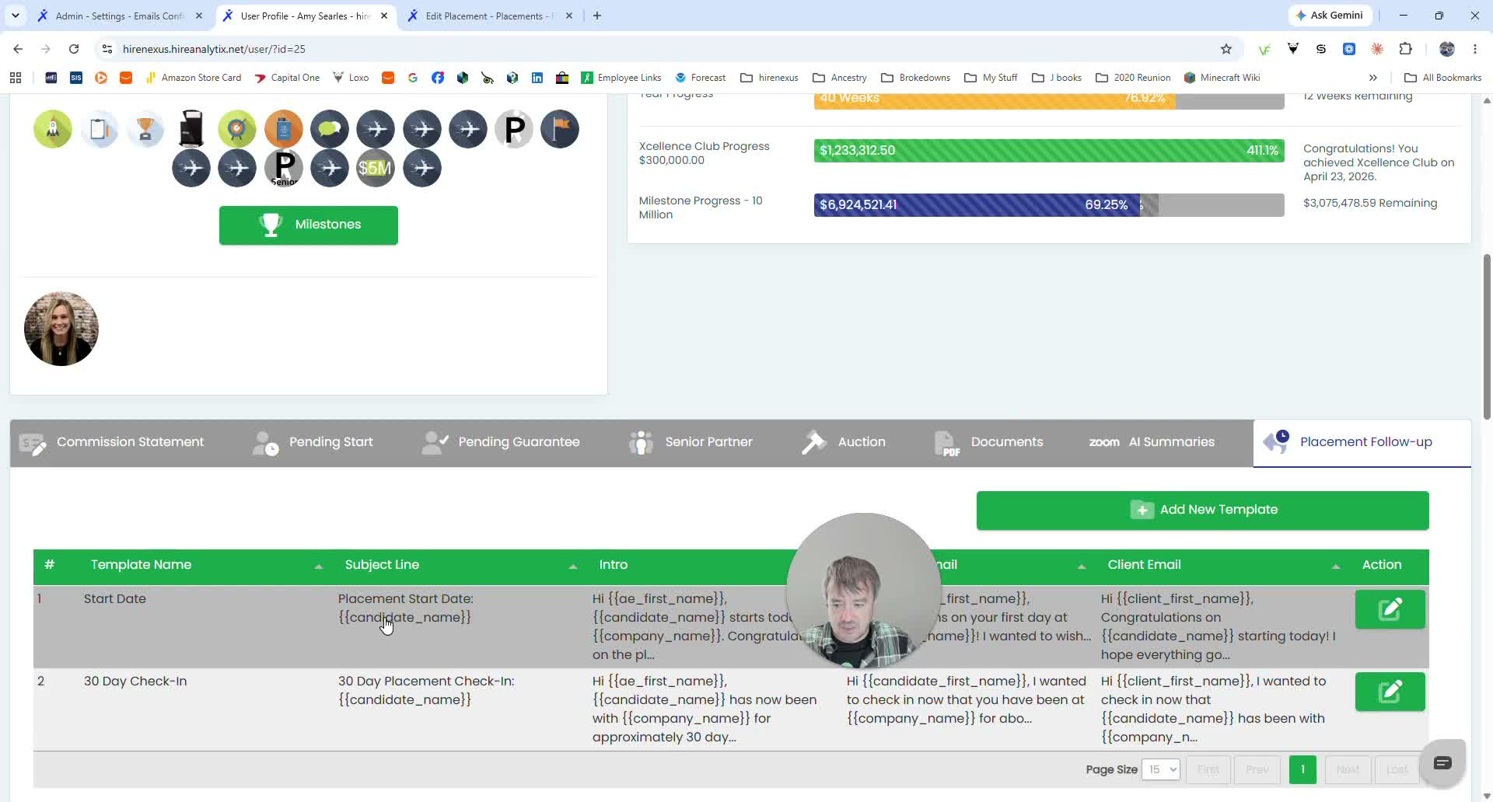Image resolution: width=1493 pixels, height=802 pixels.
Task: Switch to Edit Placement browser tab
Action: pyautogui.click(x=488, y=16)
